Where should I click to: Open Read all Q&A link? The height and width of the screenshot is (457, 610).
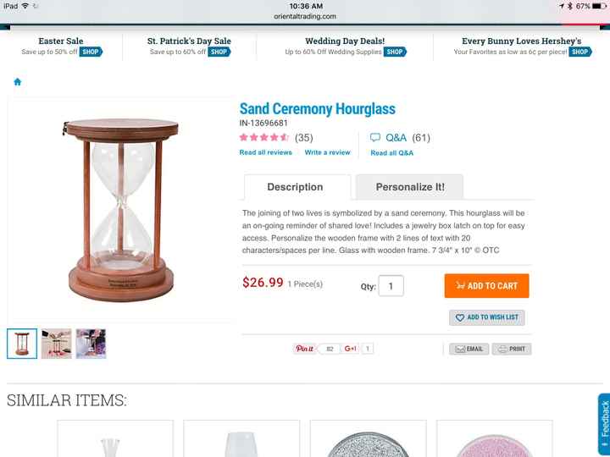pyautogui.click(x=391, y=152)
